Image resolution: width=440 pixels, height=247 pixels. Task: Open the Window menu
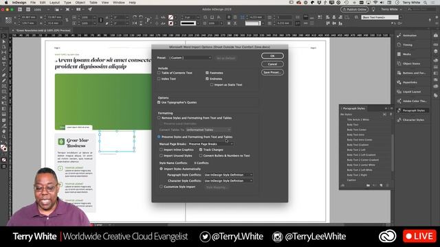119,3
